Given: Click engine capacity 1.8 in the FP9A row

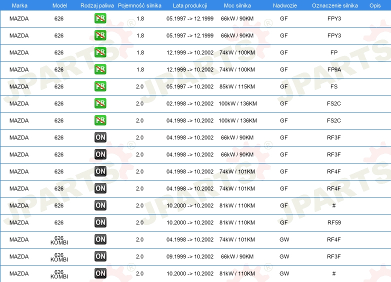Looking at the screenshot, I should pyautogui.click(x=140, y=69).
